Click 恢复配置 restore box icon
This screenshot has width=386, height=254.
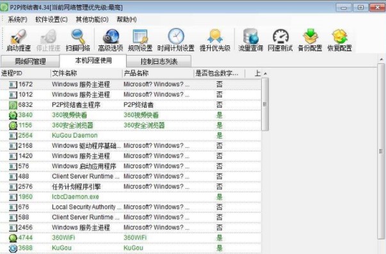click(340, 36)
